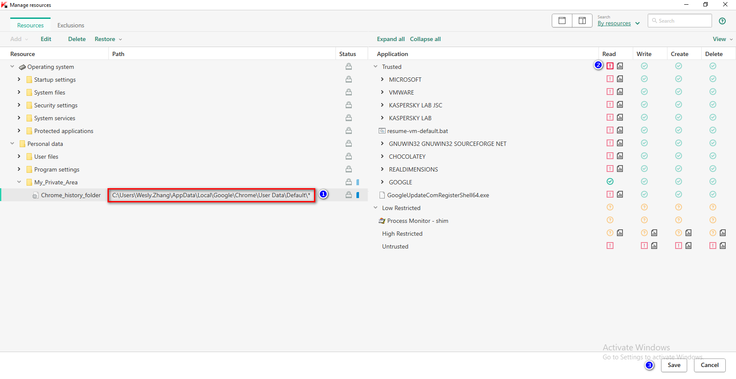This screenshot has width=736, height=379.
Task: Click the Read log-events icon for Trusted group
Action: coord(620,66)
